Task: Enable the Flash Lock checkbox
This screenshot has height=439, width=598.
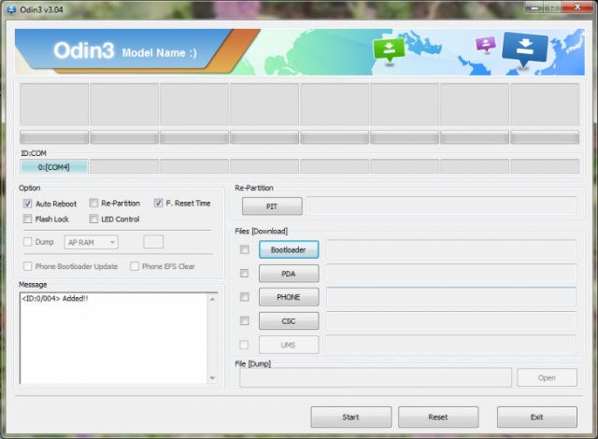Action: (x=27, y=219)
